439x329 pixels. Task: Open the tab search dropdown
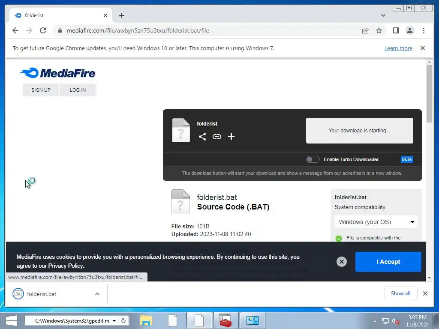383,15
